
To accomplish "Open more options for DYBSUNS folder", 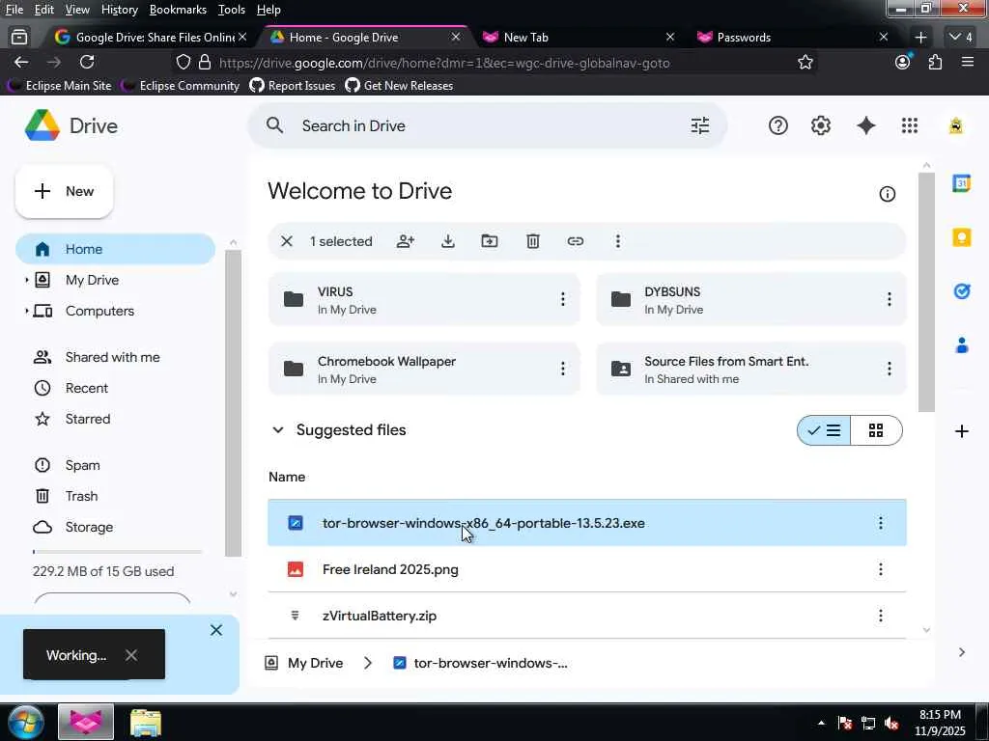I will tap(890, 299).
